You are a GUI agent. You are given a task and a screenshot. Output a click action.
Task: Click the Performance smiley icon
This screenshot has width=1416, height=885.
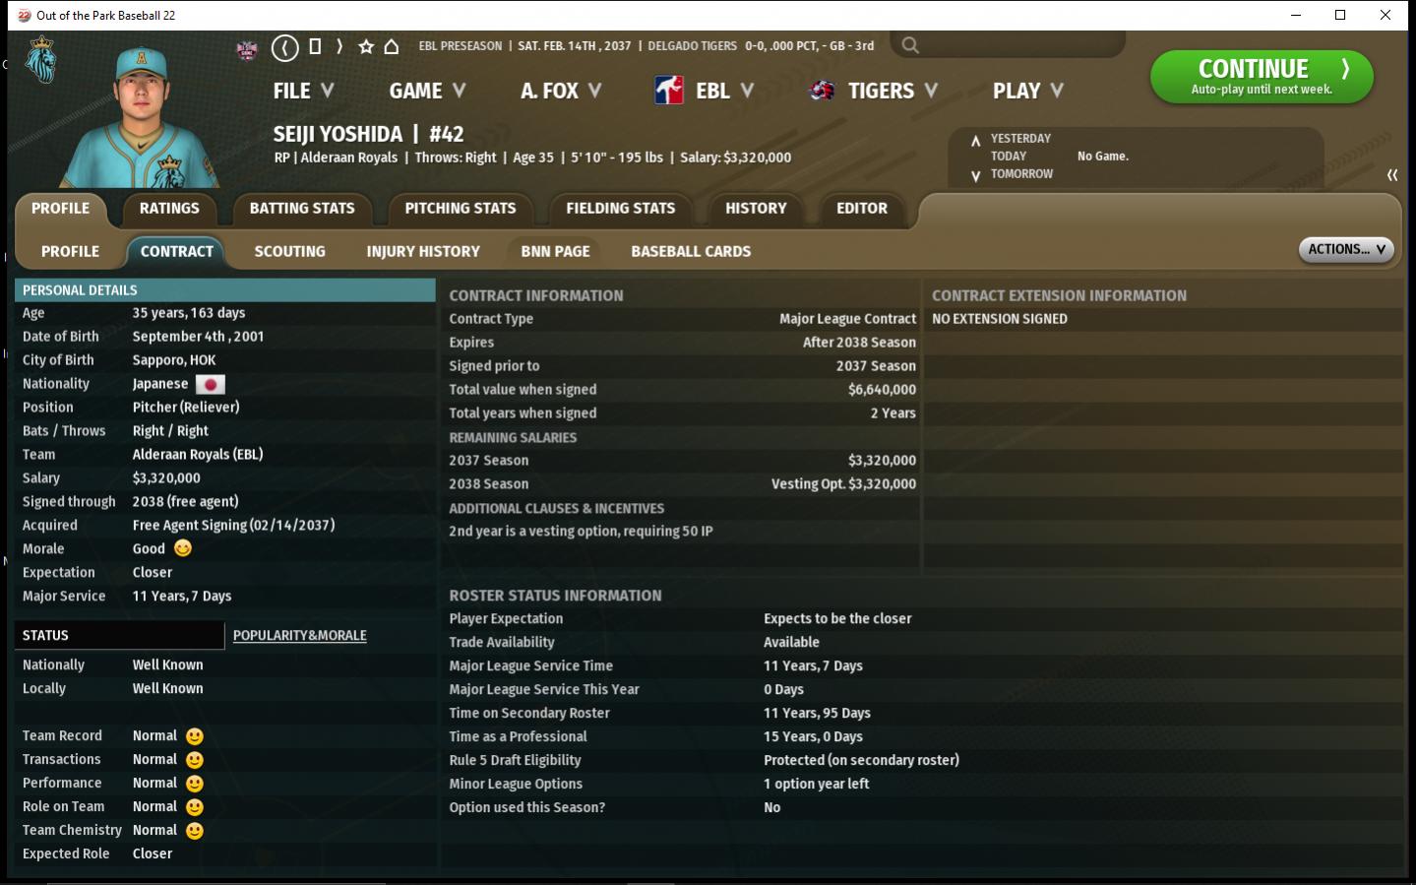tap(195, 784)
